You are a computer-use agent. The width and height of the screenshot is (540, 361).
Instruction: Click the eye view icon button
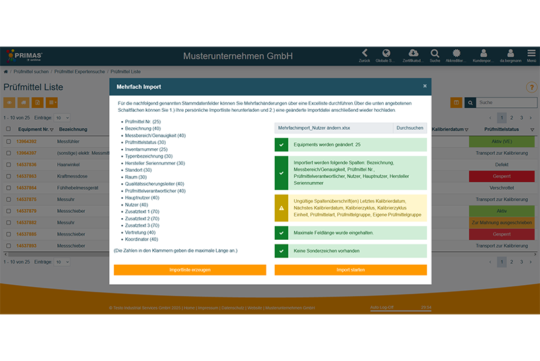point(9,102)
